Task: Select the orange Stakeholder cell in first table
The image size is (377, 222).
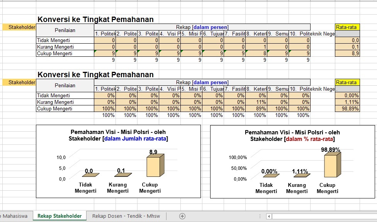Action: pos(18,27)
